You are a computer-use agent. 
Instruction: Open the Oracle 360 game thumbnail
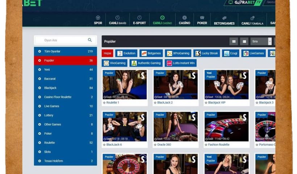coord(176,127)
